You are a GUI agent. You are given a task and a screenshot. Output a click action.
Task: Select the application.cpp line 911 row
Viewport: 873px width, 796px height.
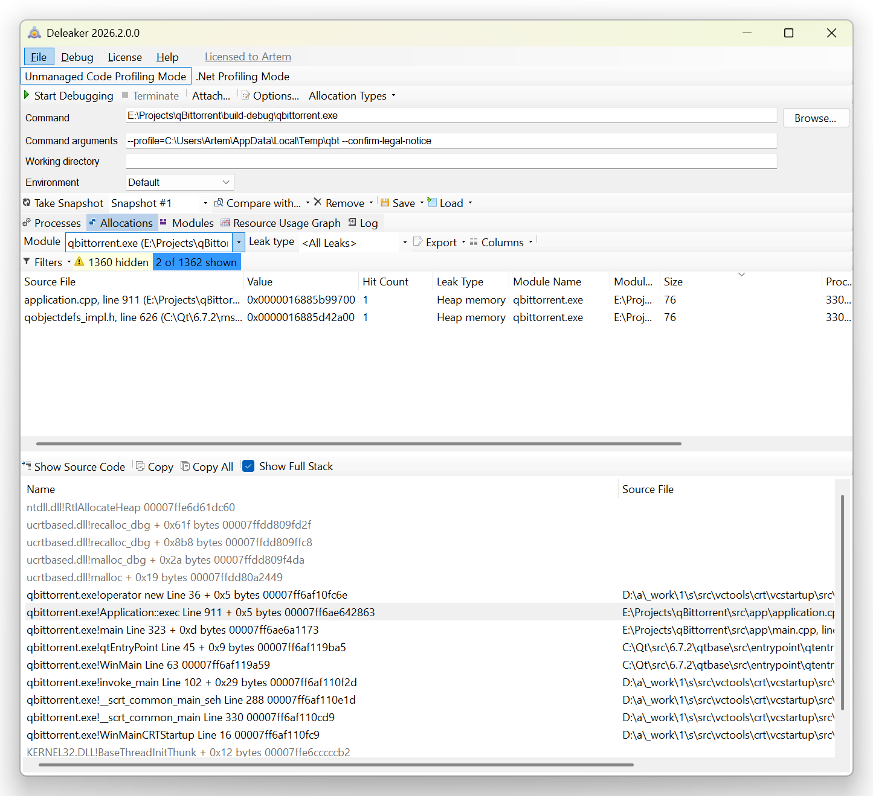coord(436,300)
